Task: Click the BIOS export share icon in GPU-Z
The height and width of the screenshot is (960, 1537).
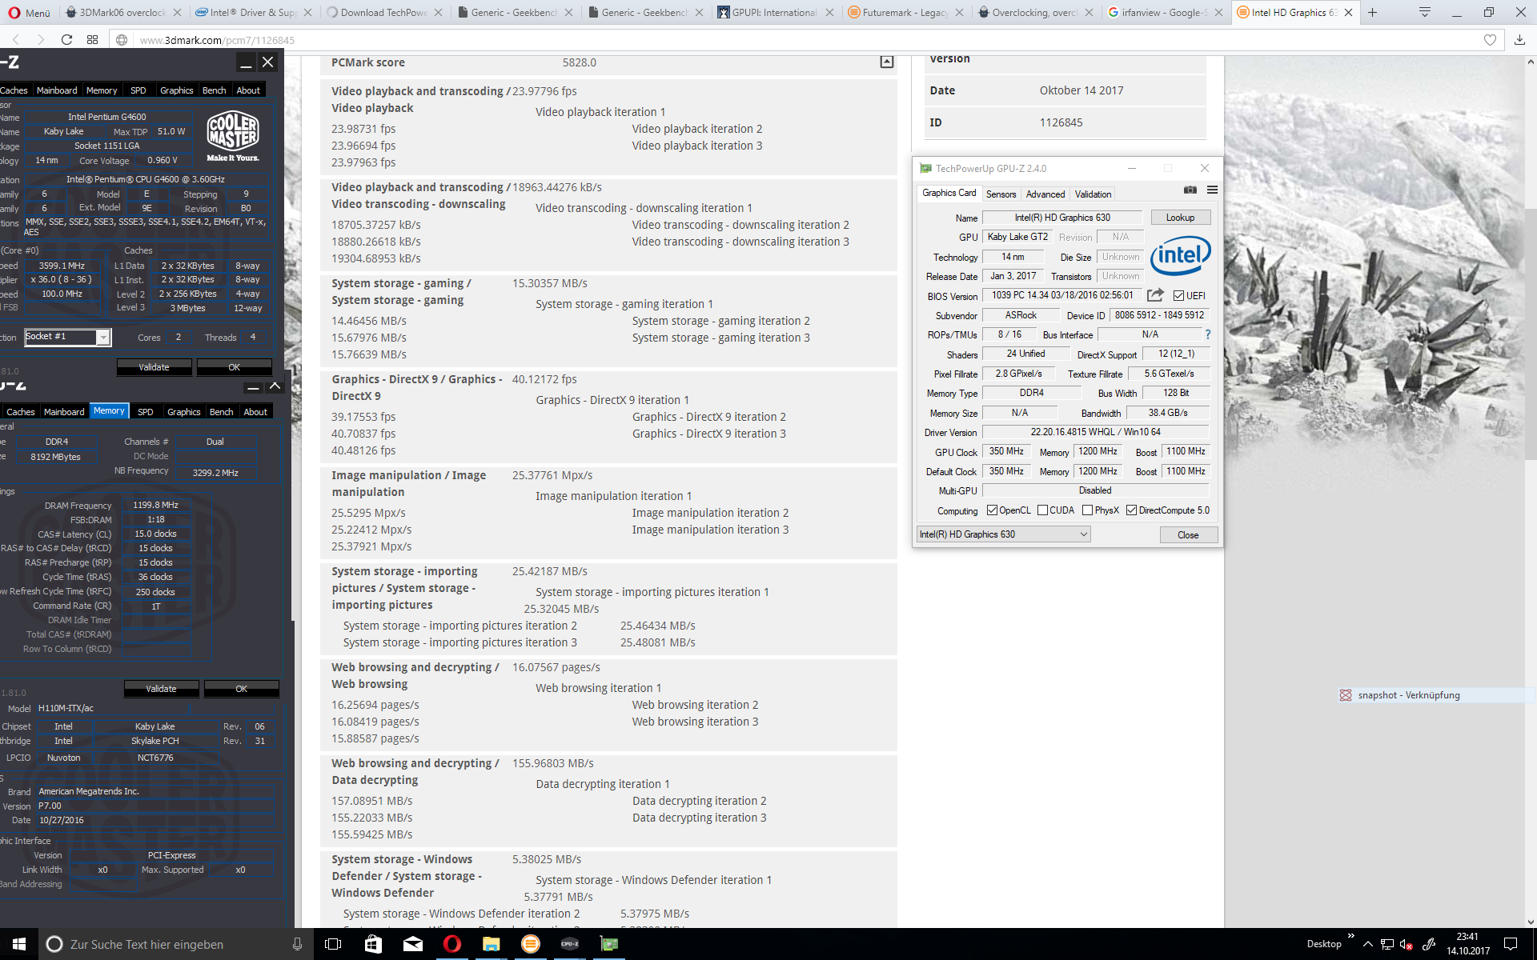Action: click(x=1155, y=295)
